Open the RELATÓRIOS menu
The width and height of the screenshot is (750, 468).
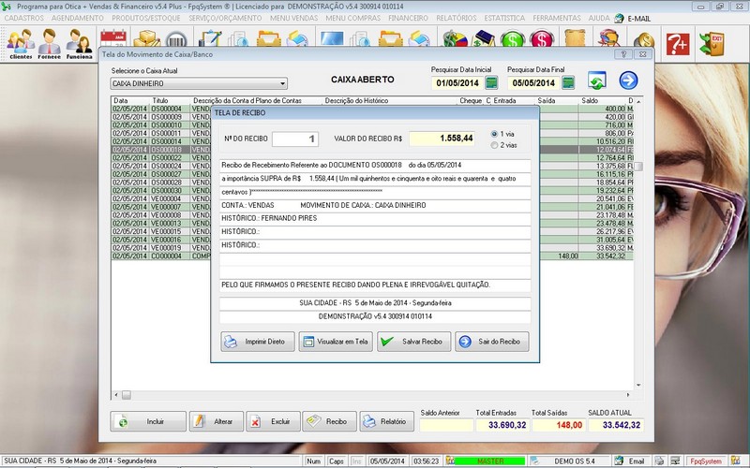[x=457, y=18]
